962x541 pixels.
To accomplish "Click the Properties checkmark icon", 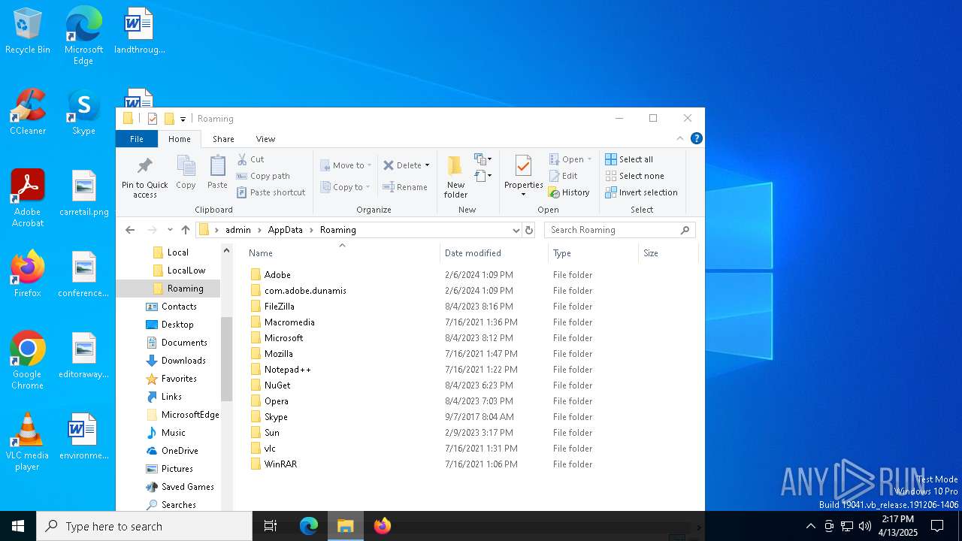I will (x=523, y=166).
